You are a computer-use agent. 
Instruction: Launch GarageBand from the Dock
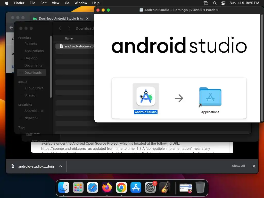pos(165,187)
